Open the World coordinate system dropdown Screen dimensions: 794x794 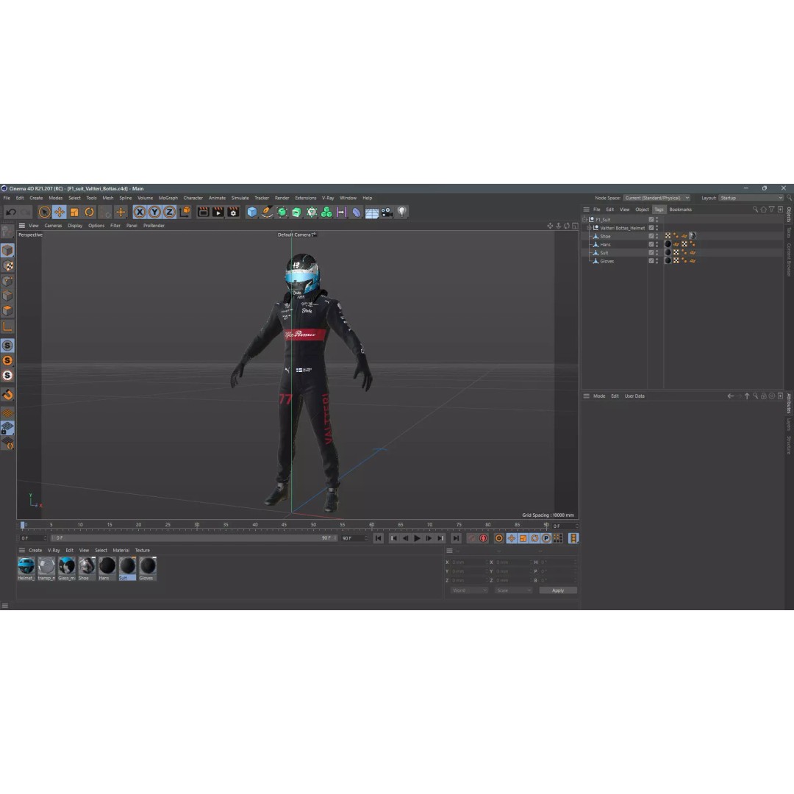[x=468, y=590]
